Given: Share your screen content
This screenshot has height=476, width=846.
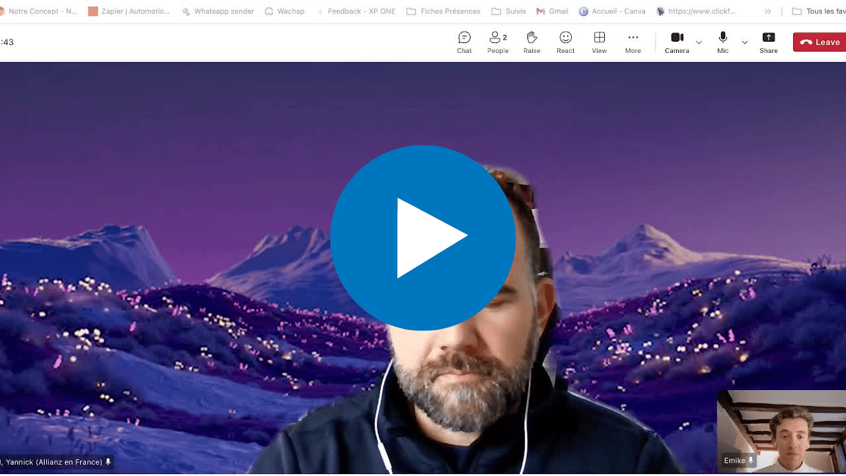Looking at the screenshot, I should click(768, 42).
